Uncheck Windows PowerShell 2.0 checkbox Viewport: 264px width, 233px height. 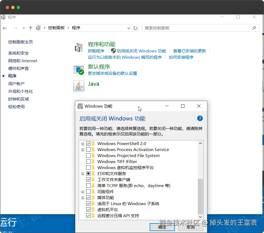click(x=88, y=144)
